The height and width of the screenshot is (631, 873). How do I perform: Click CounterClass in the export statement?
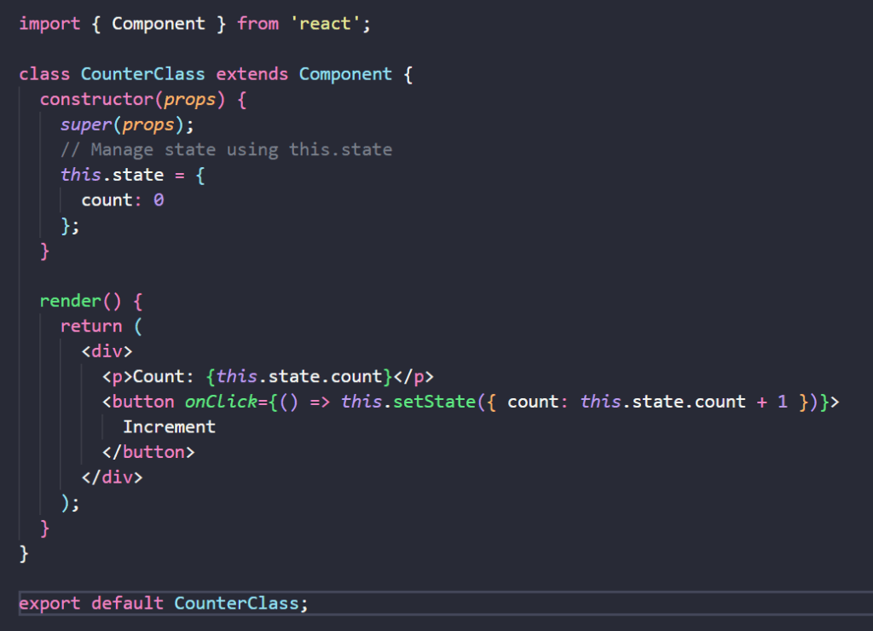[x=236, y=603]
